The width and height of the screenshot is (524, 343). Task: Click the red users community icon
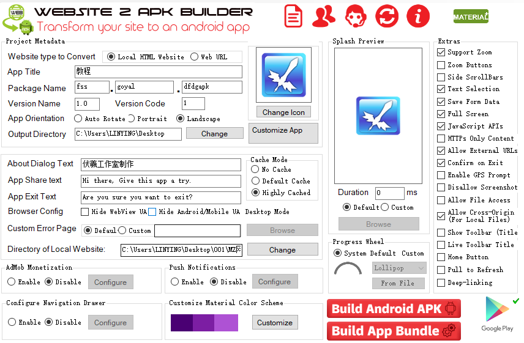click(323, 16)
